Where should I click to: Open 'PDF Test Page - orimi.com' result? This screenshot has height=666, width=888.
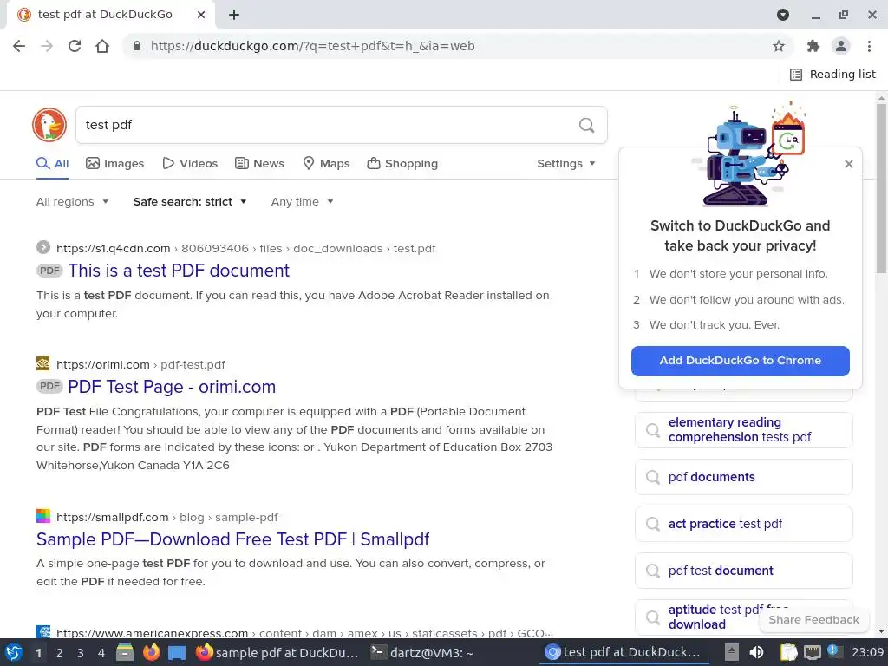[172, 387]
